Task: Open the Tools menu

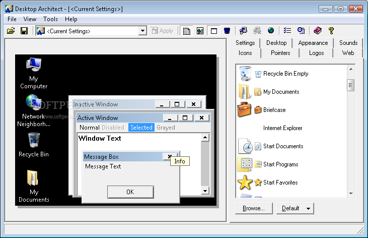Action: pos(50,19)
